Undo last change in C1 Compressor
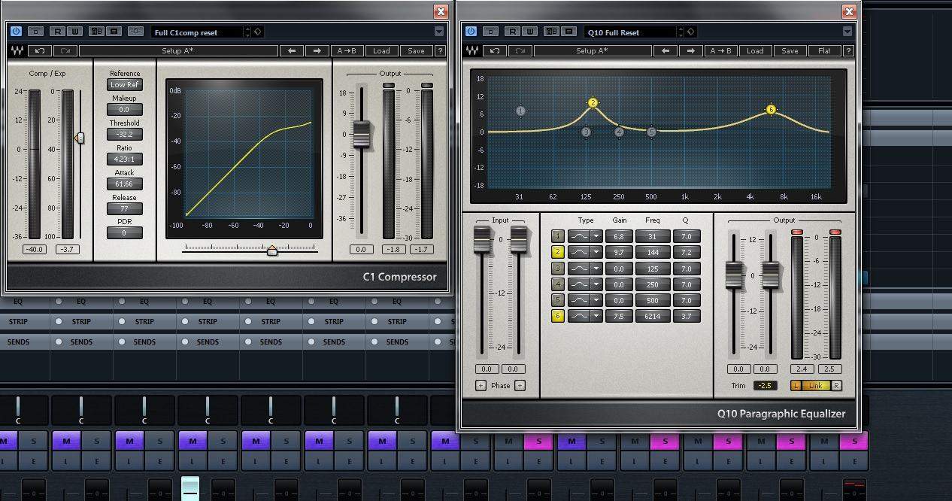The height and width of the screenshot is (501, 952). 39,51
